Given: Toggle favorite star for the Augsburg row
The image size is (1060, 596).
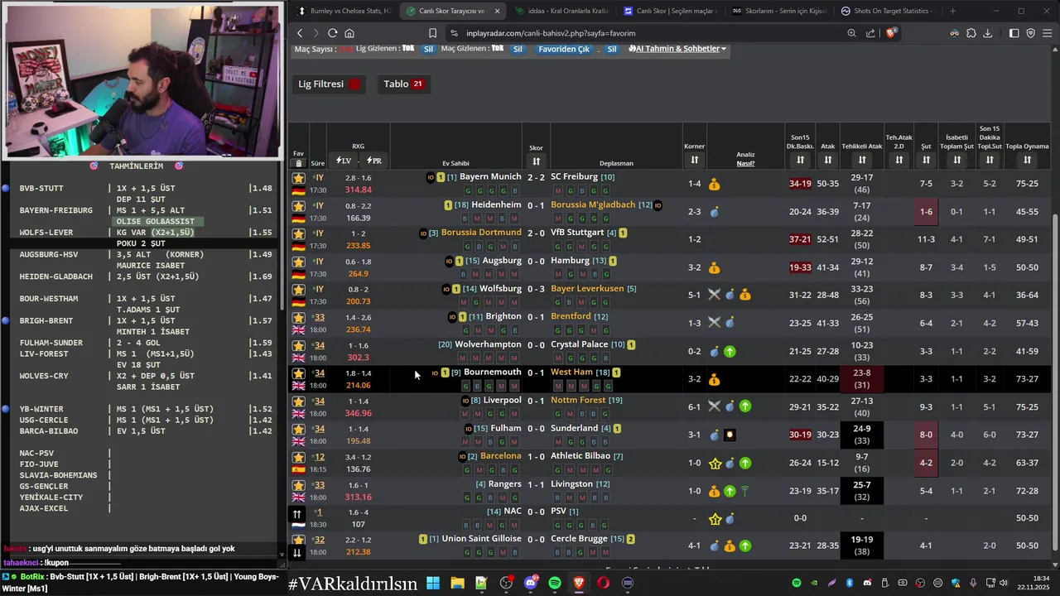Looking at the screenshot, I should (x=299, y=262).
